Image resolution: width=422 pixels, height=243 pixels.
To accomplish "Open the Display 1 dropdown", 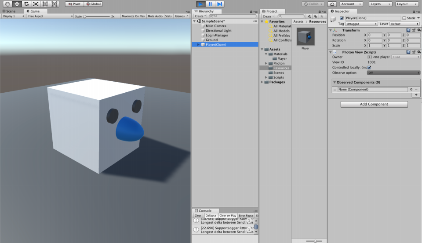I will click(13, 16).
